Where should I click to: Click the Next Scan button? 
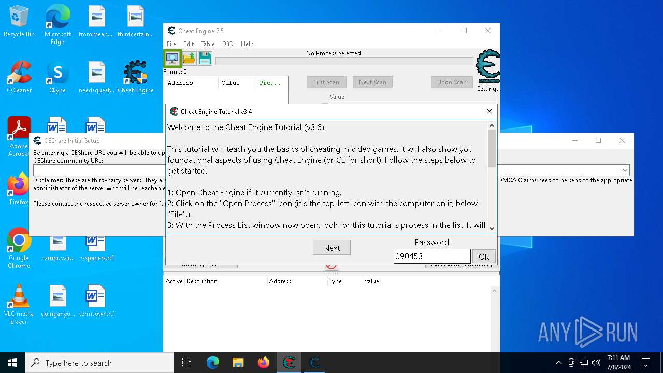[x=372, y=82]
